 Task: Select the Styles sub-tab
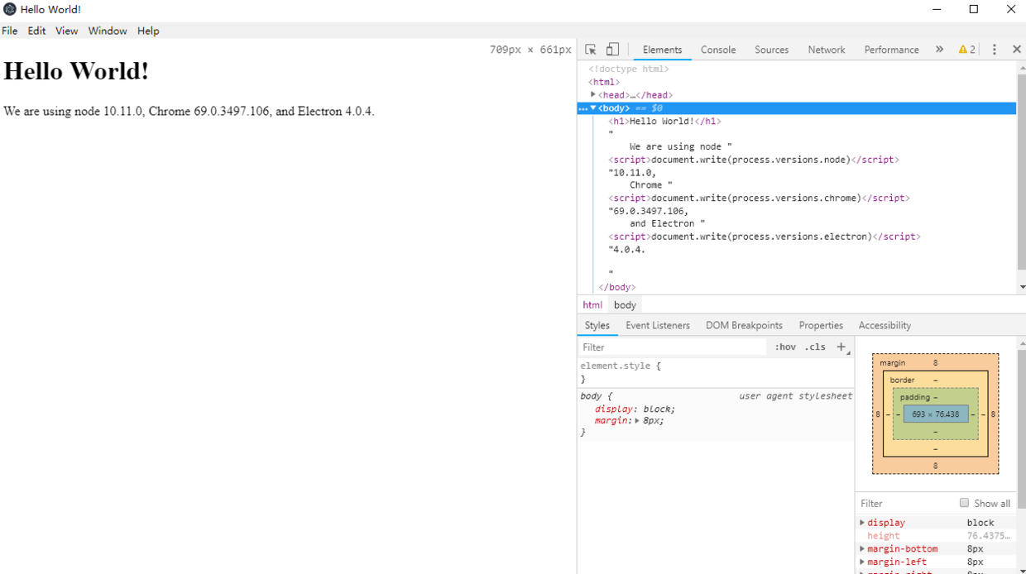[x=597, y=325]
